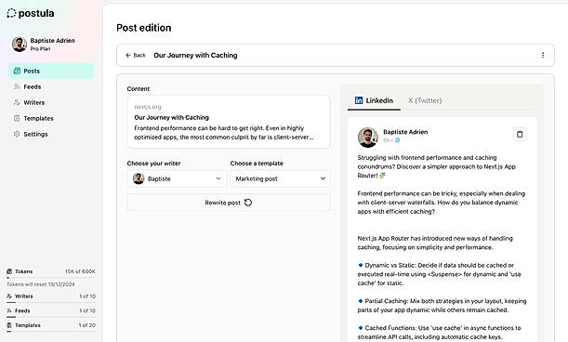Open the Posts section
Screen dimensions: 568x342
51,71
